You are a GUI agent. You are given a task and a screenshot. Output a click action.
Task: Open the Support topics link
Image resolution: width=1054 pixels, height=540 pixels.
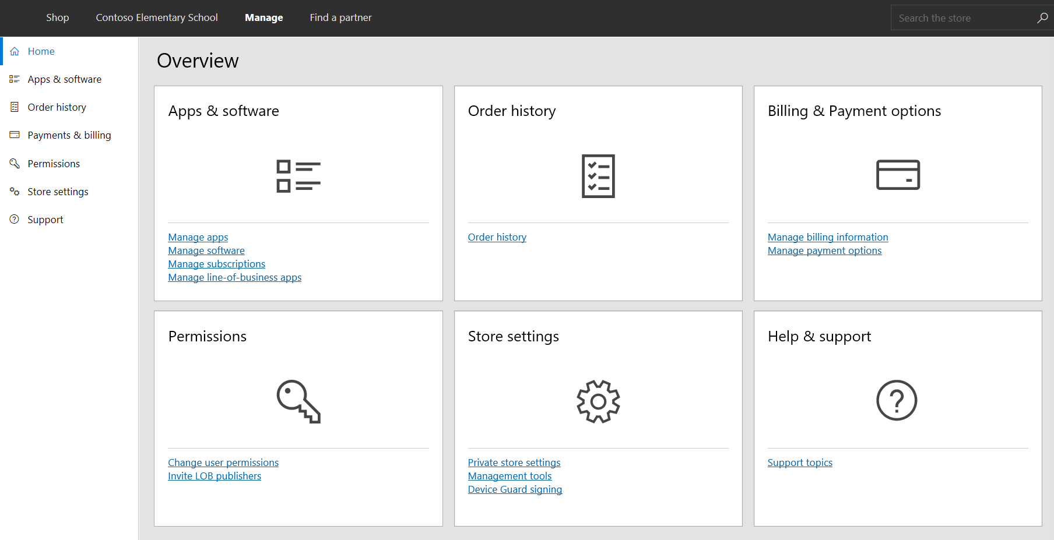tap(800, 463)
